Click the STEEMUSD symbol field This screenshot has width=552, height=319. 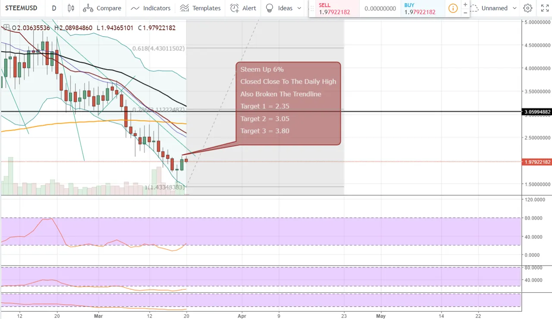[21, 8]
